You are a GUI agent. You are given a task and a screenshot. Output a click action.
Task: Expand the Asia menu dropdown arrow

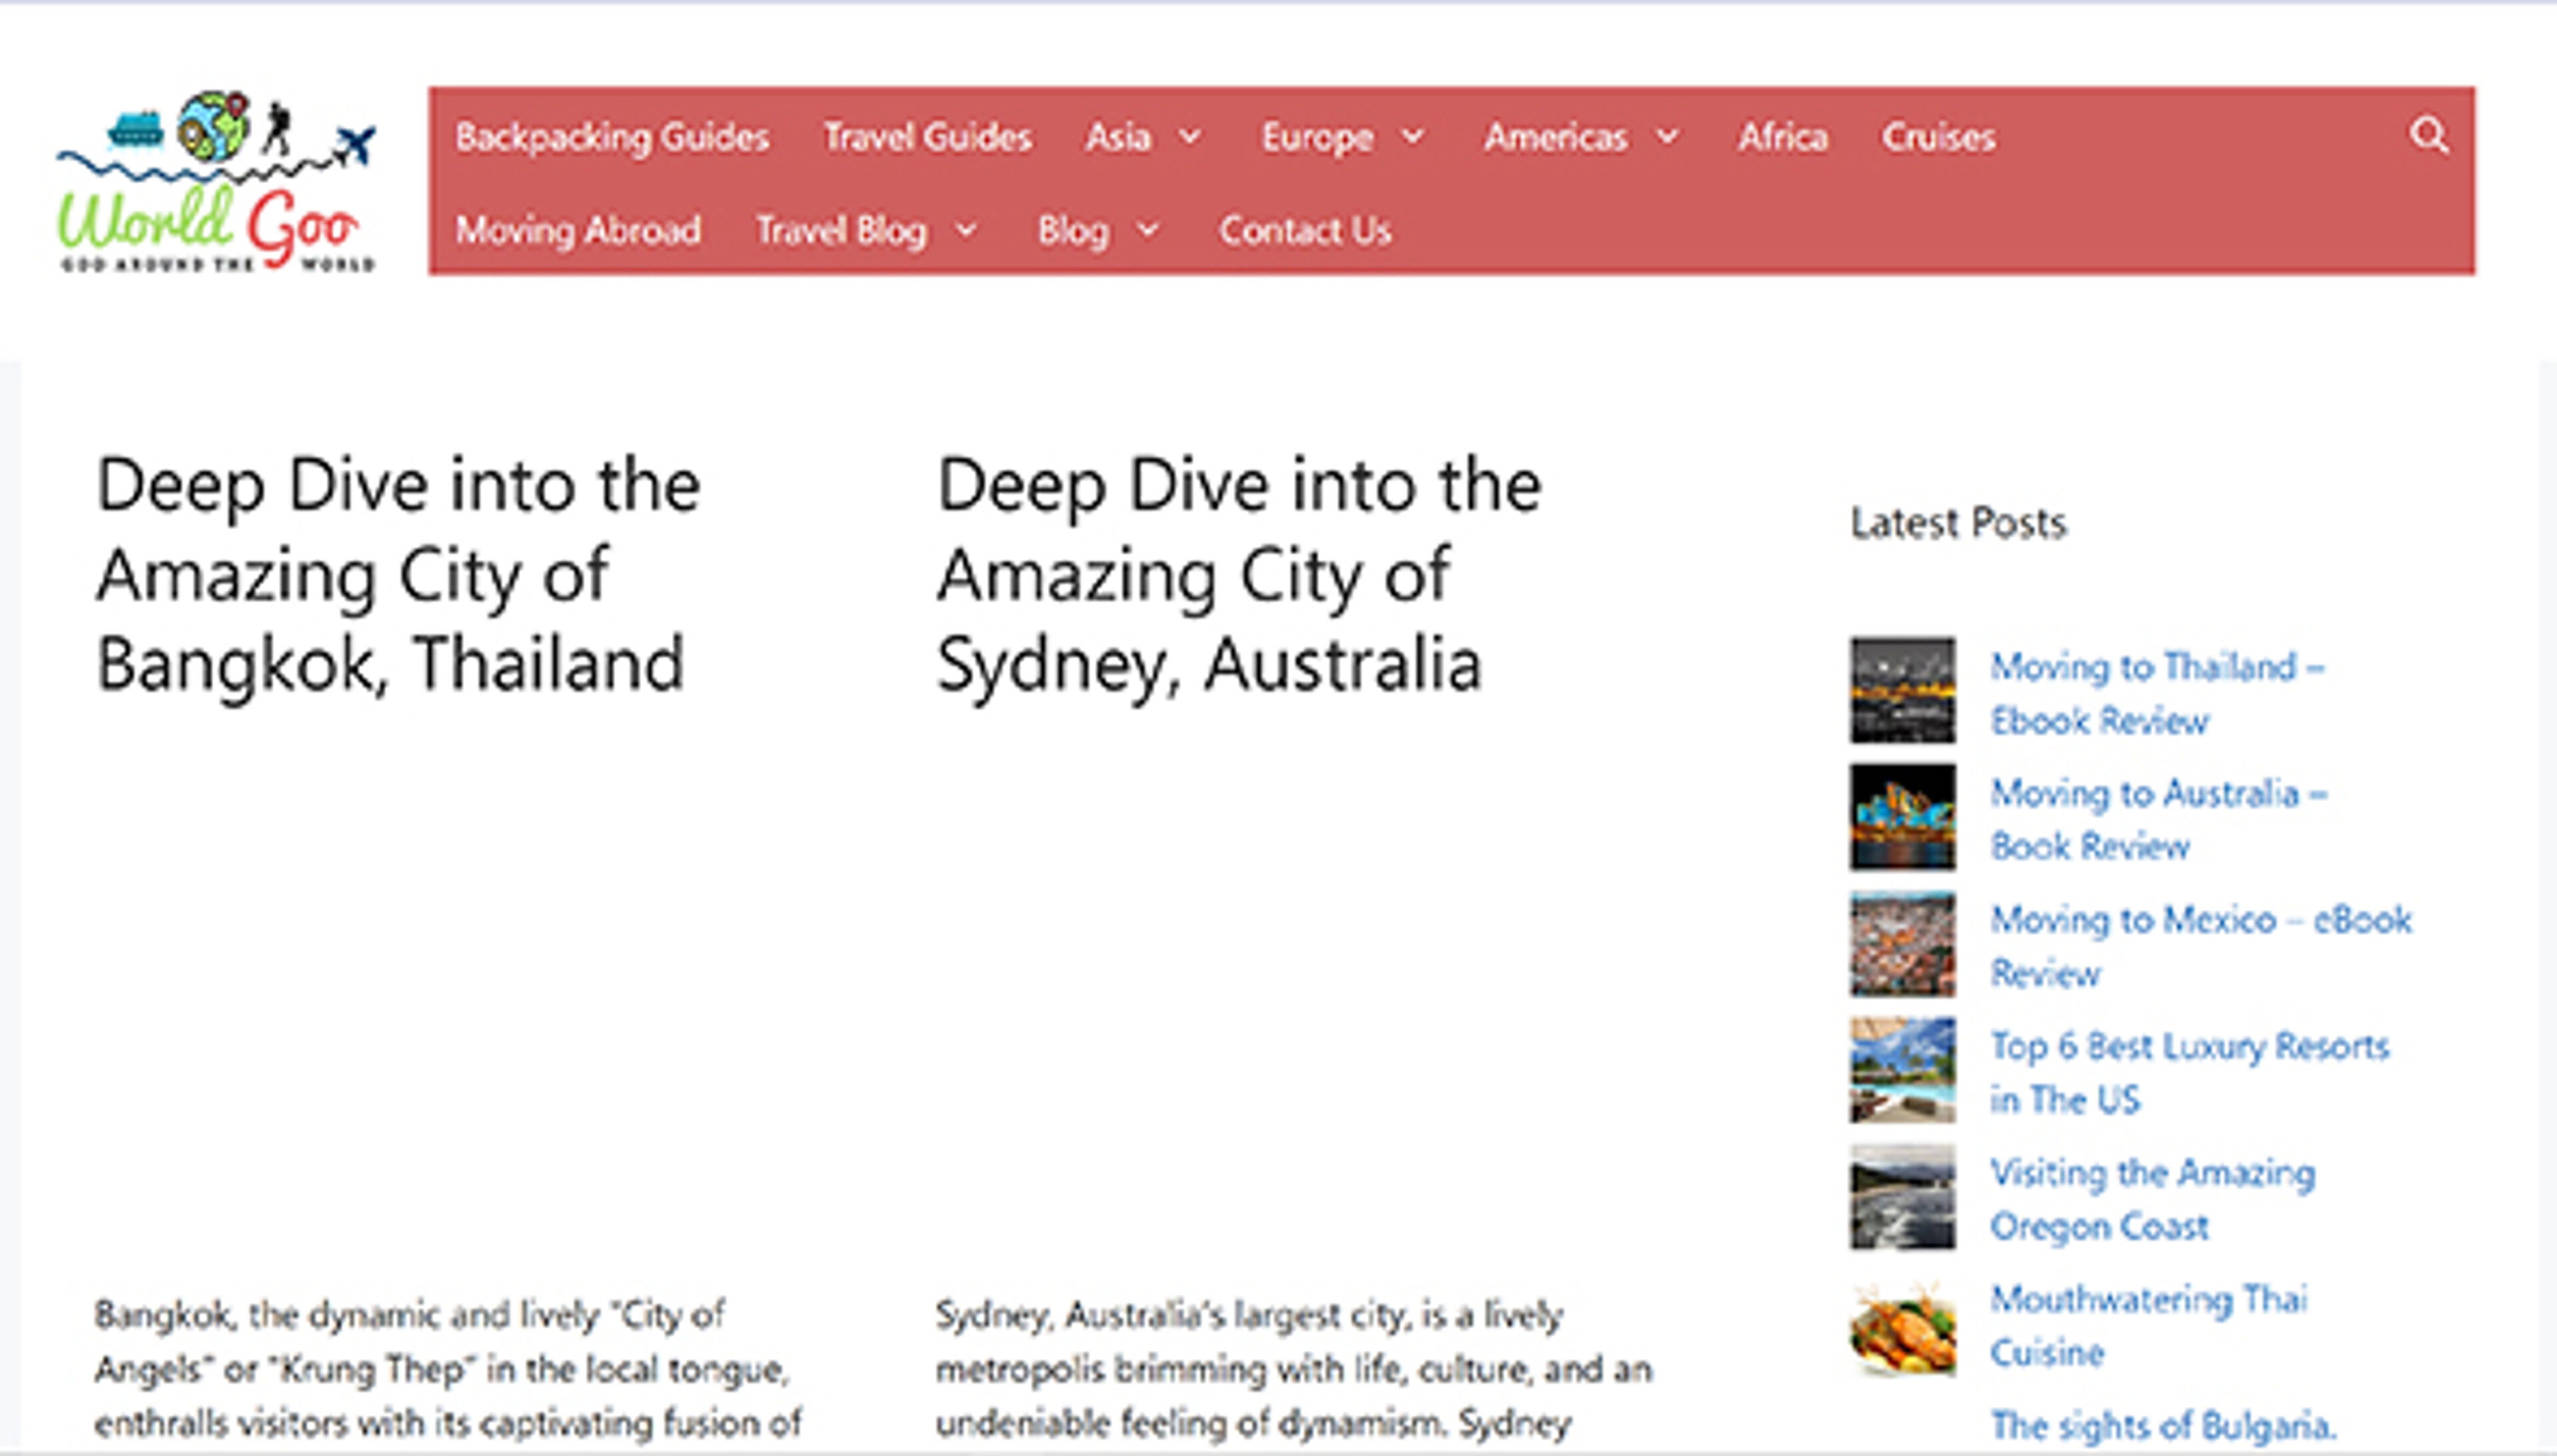pos(1189,136)
